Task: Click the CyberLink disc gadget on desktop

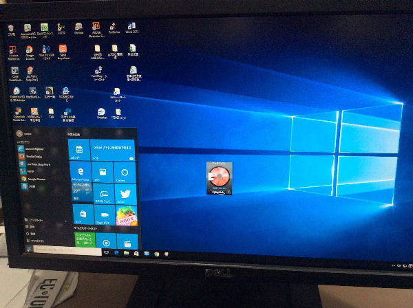Action: click(x=219, y=178)
